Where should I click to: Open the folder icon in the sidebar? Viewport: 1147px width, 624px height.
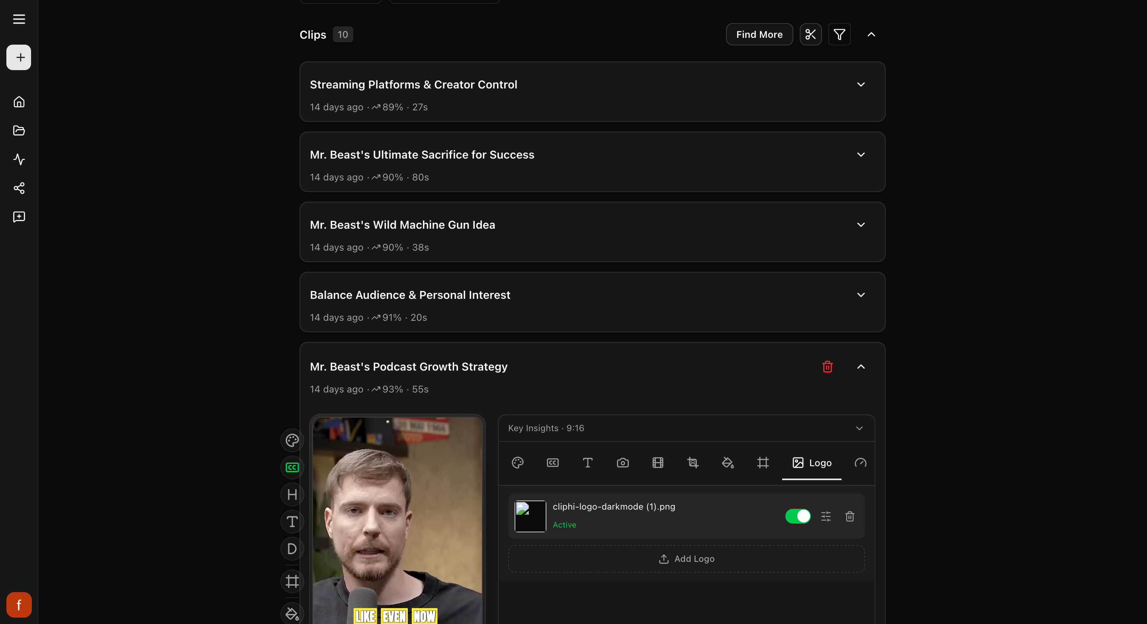click(x=19, y=131)
